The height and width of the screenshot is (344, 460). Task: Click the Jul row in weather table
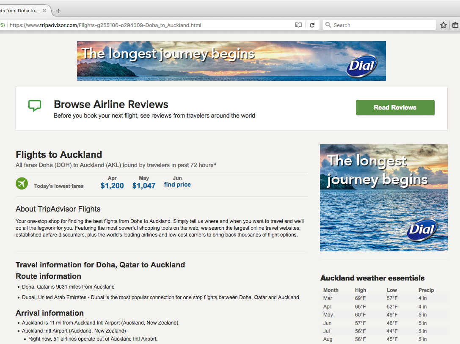384,331
